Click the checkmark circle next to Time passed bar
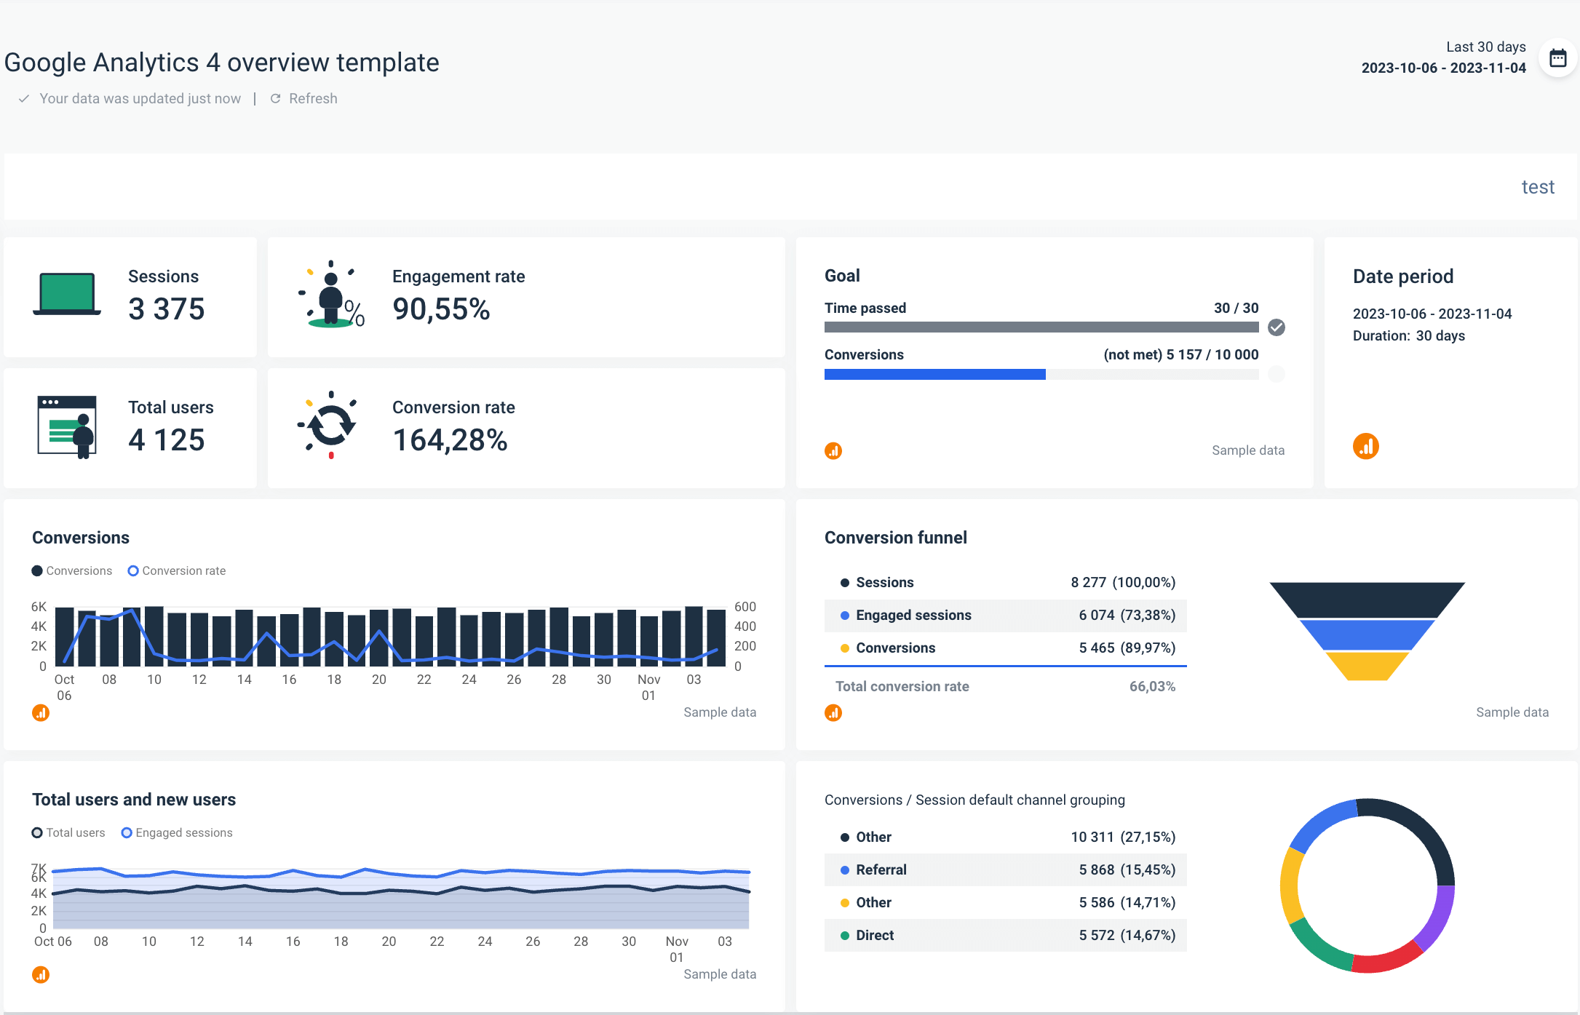1580x1015 pixels. [1277, 327]
